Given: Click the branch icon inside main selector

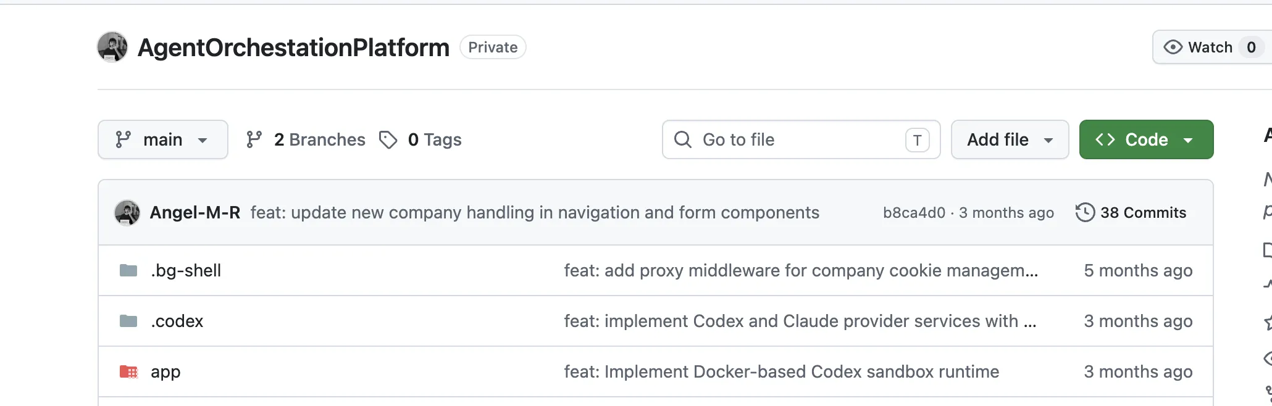Looking at the screenshot, I should [x=123, y=139].
